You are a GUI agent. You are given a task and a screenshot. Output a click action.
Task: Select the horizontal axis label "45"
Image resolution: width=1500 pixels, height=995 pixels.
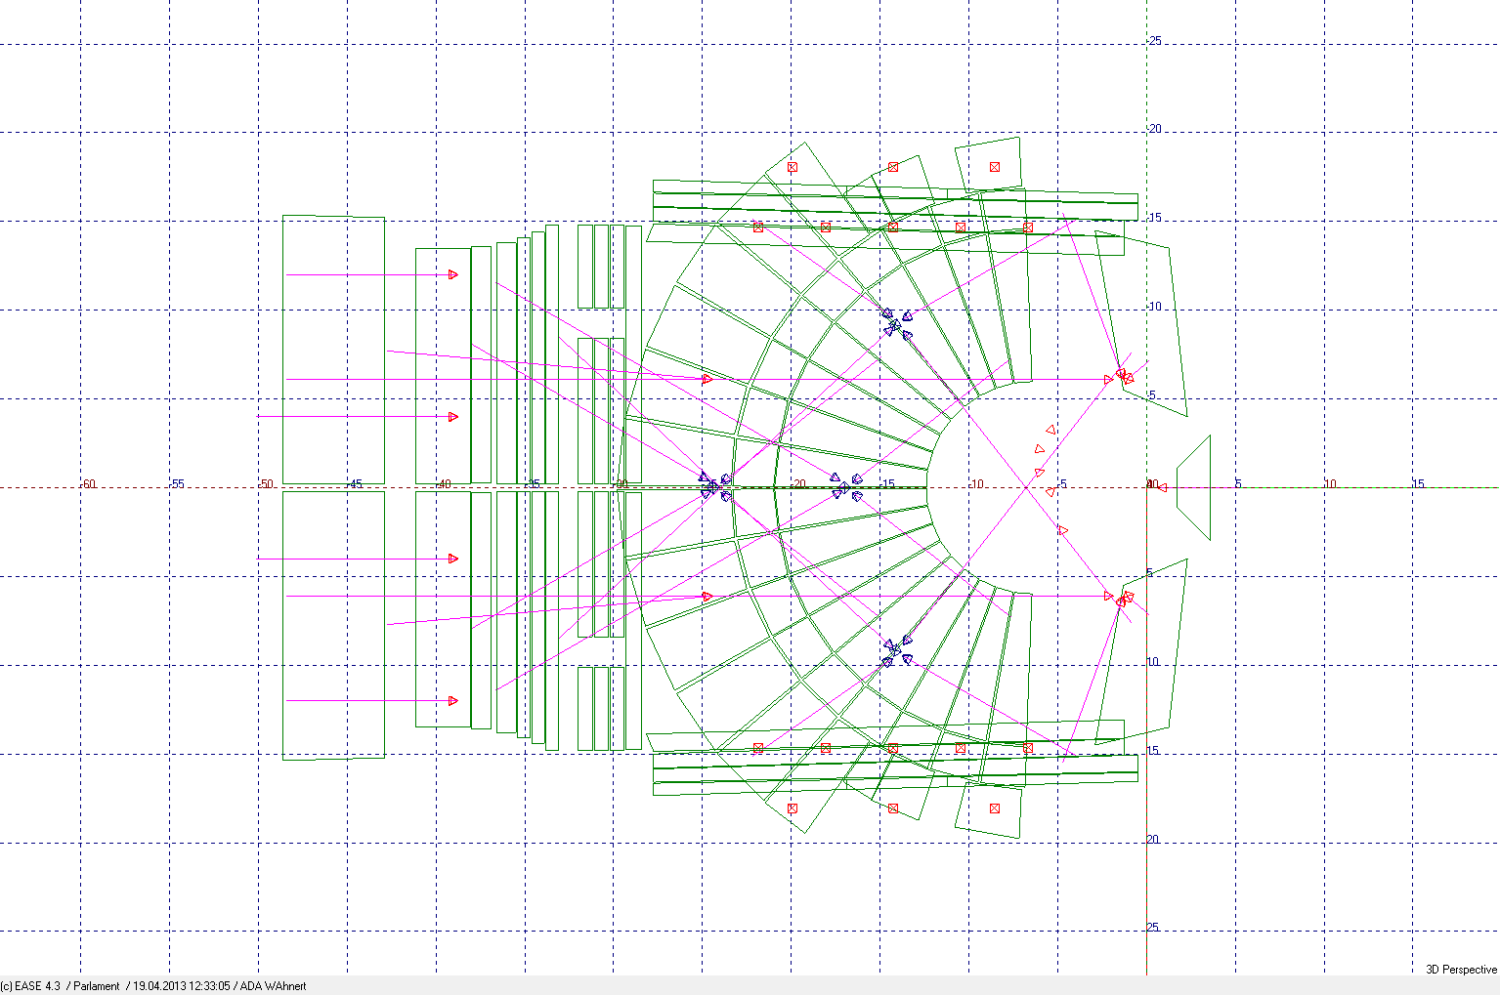[x=356, y=484]
